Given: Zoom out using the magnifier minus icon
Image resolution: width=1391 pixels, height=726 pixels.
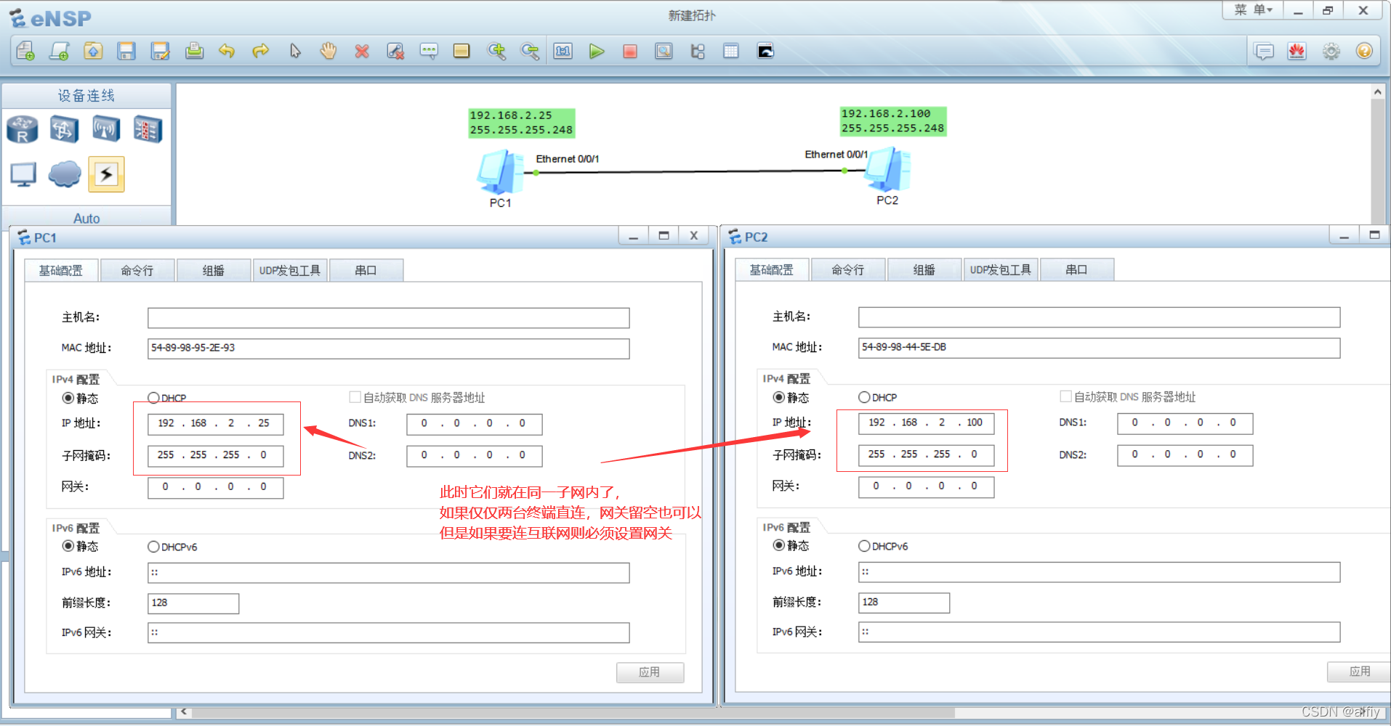Looking at the screenshot, I should pos(530,51).
